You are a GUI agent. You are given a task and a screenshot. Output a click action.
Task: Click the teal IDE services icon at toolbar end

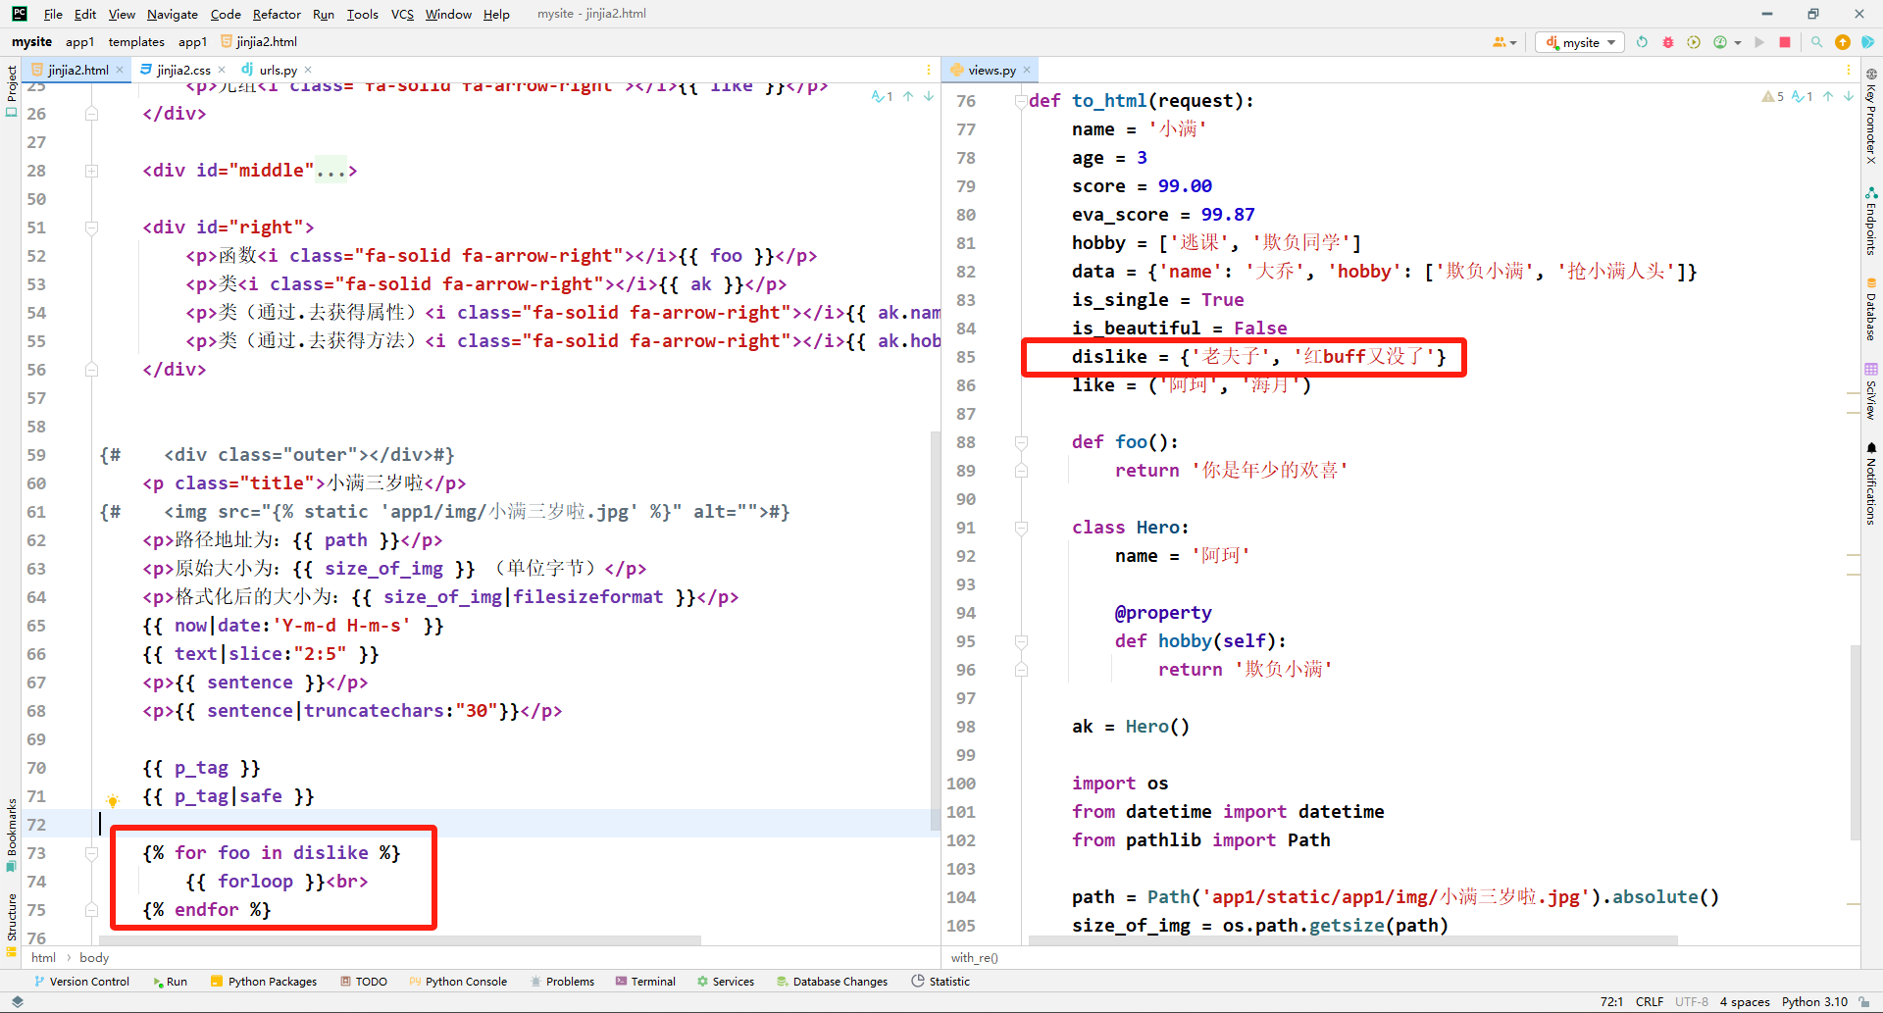pos(1868,42)
